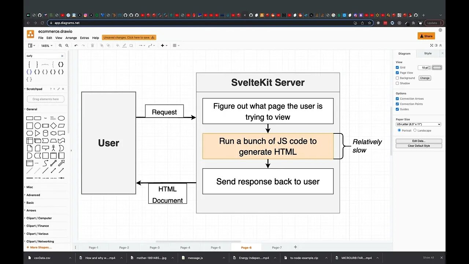Screen dimensions: 469x264
Task: Add a new page with plus icon
Action: pos(296,247)
